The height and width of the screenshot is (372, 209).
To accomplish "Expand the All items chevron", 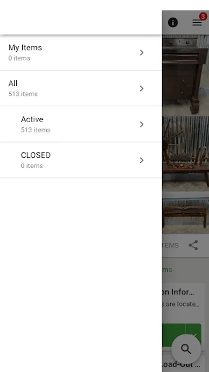I will pyautogui.click(x=141, y=88).
